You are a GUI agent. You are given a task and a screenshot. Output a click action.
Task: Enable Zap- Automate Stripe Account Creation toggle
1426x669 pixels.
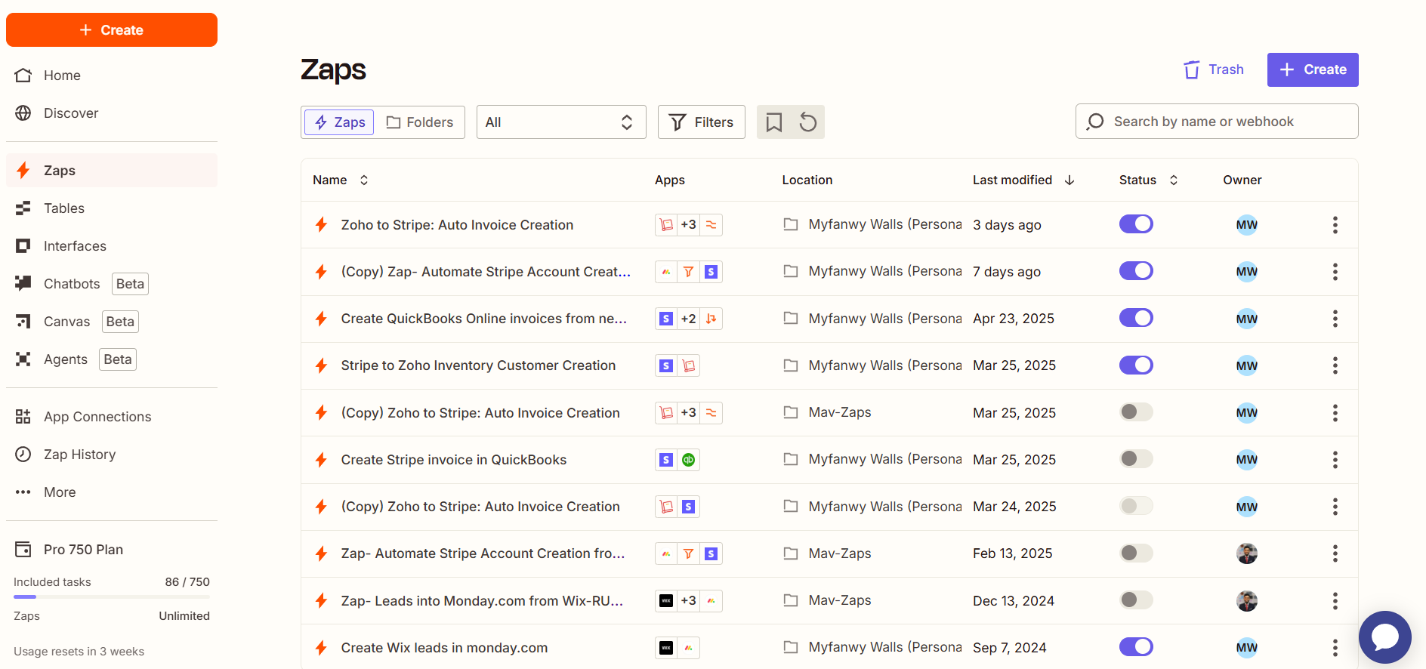[x=1136, y=553]
